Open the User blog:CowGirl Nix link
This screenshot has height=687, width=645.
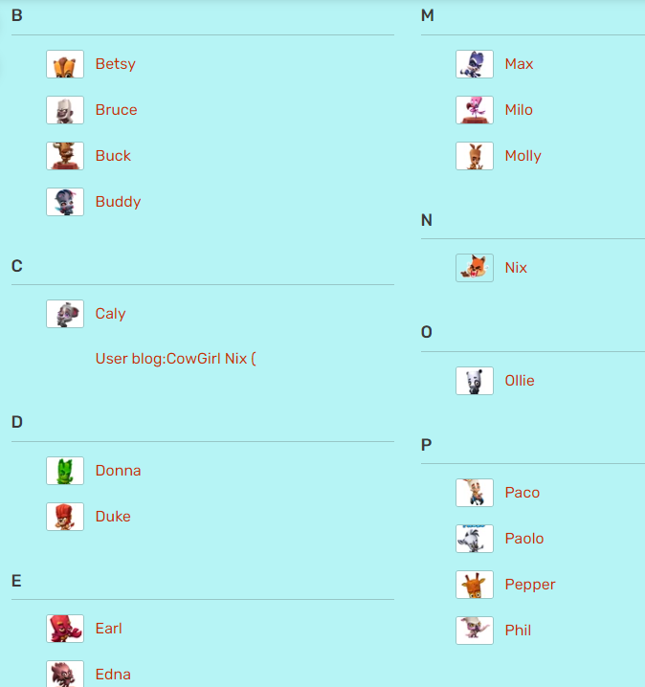coord(176,359)
